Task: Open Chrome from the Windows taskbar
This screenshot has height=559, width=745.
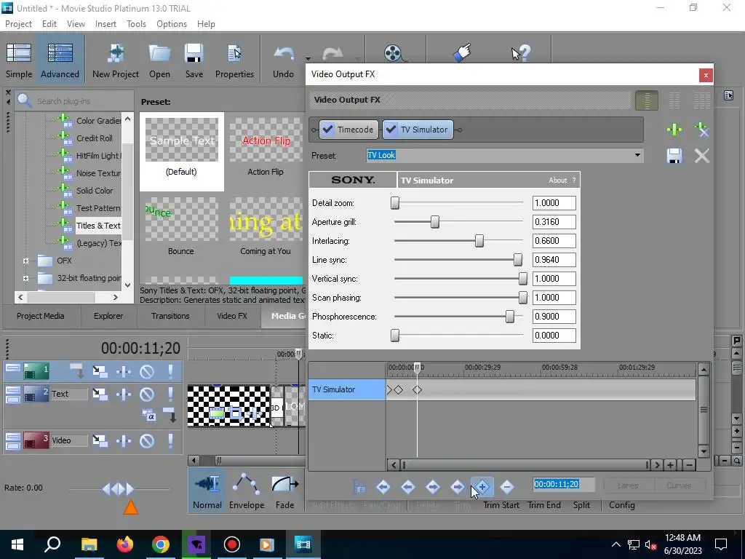Action: (161, 544)
